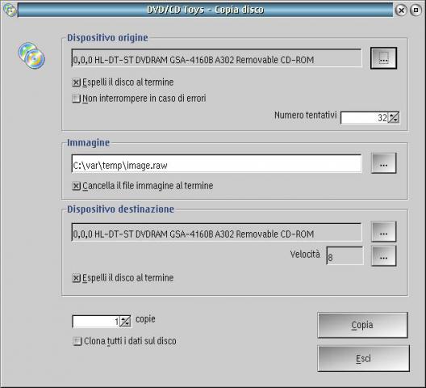This screenshot has width=426, height=388.
Task: Adjust the Numero tentativi spinner arrows
Action: click(394, 117)
